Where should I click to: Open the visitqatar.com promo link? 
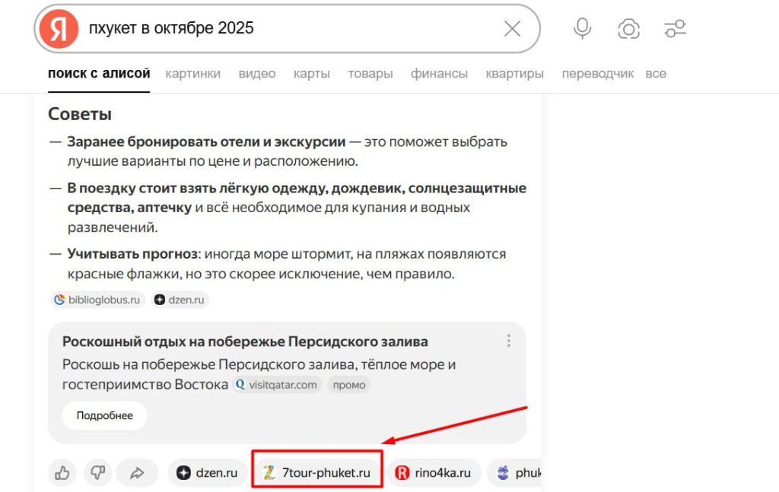(276, 385)
